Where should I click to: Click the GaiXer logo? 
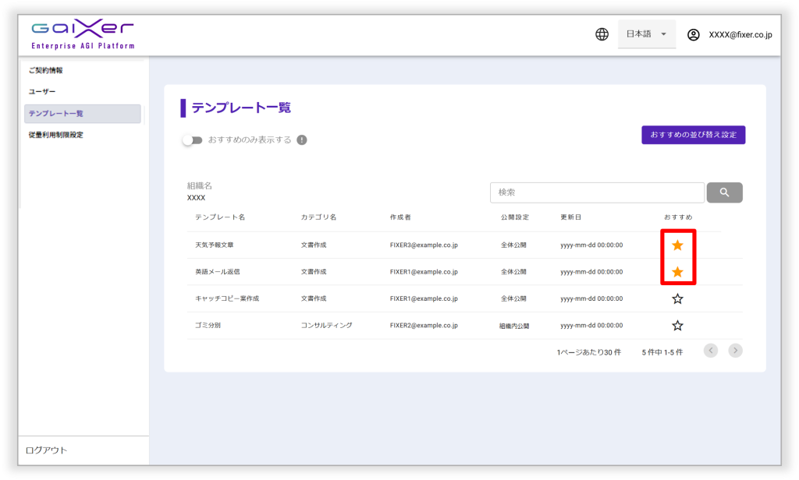(x=83, y=35)
